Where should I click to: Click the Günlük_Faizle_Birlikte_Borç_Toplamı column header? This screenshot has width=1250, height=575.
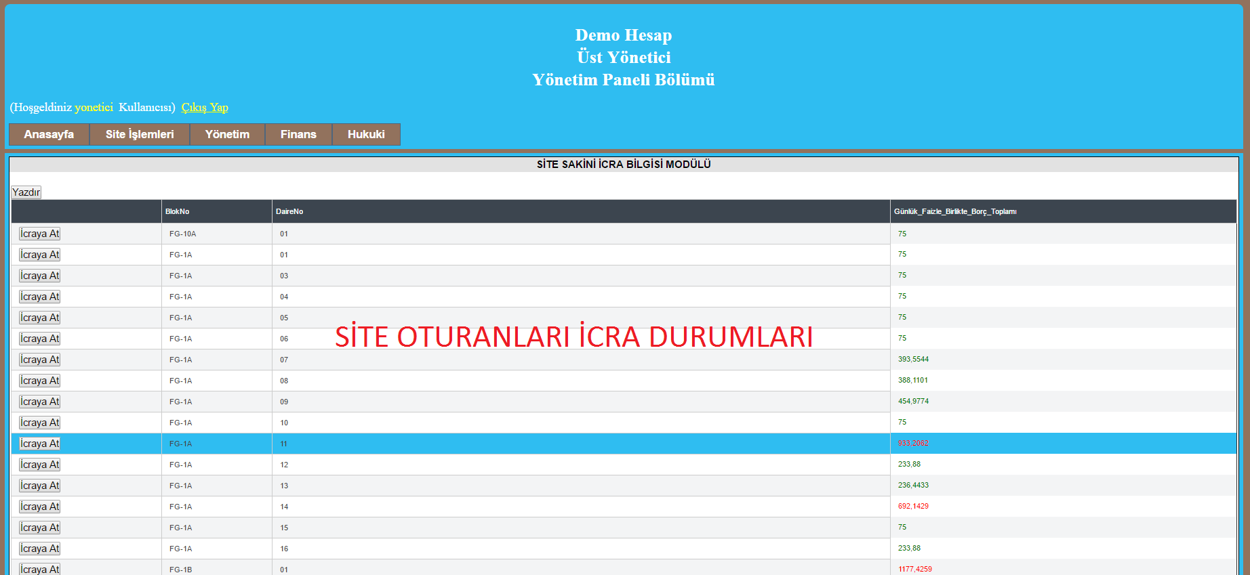tap(955, 211)
